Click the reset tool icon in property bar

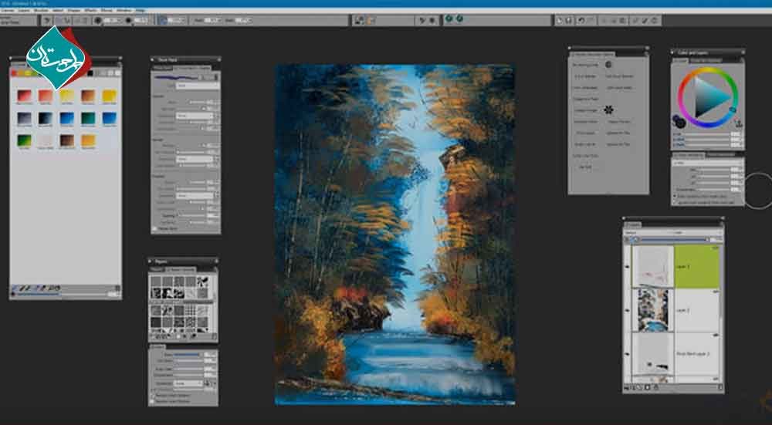click(x=47, y=20)
